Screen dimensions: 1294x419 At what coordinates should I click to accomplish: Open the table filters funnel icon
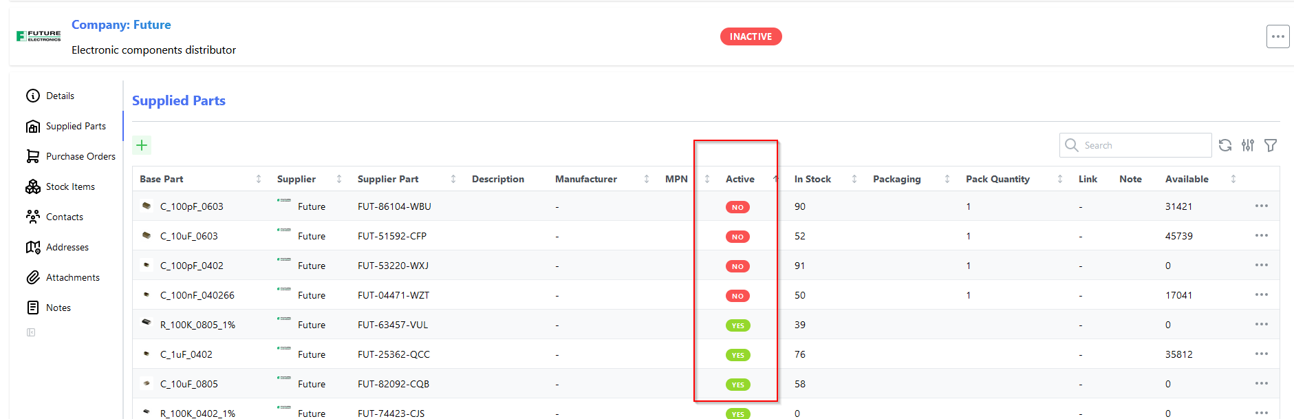tap(1271, 145)
